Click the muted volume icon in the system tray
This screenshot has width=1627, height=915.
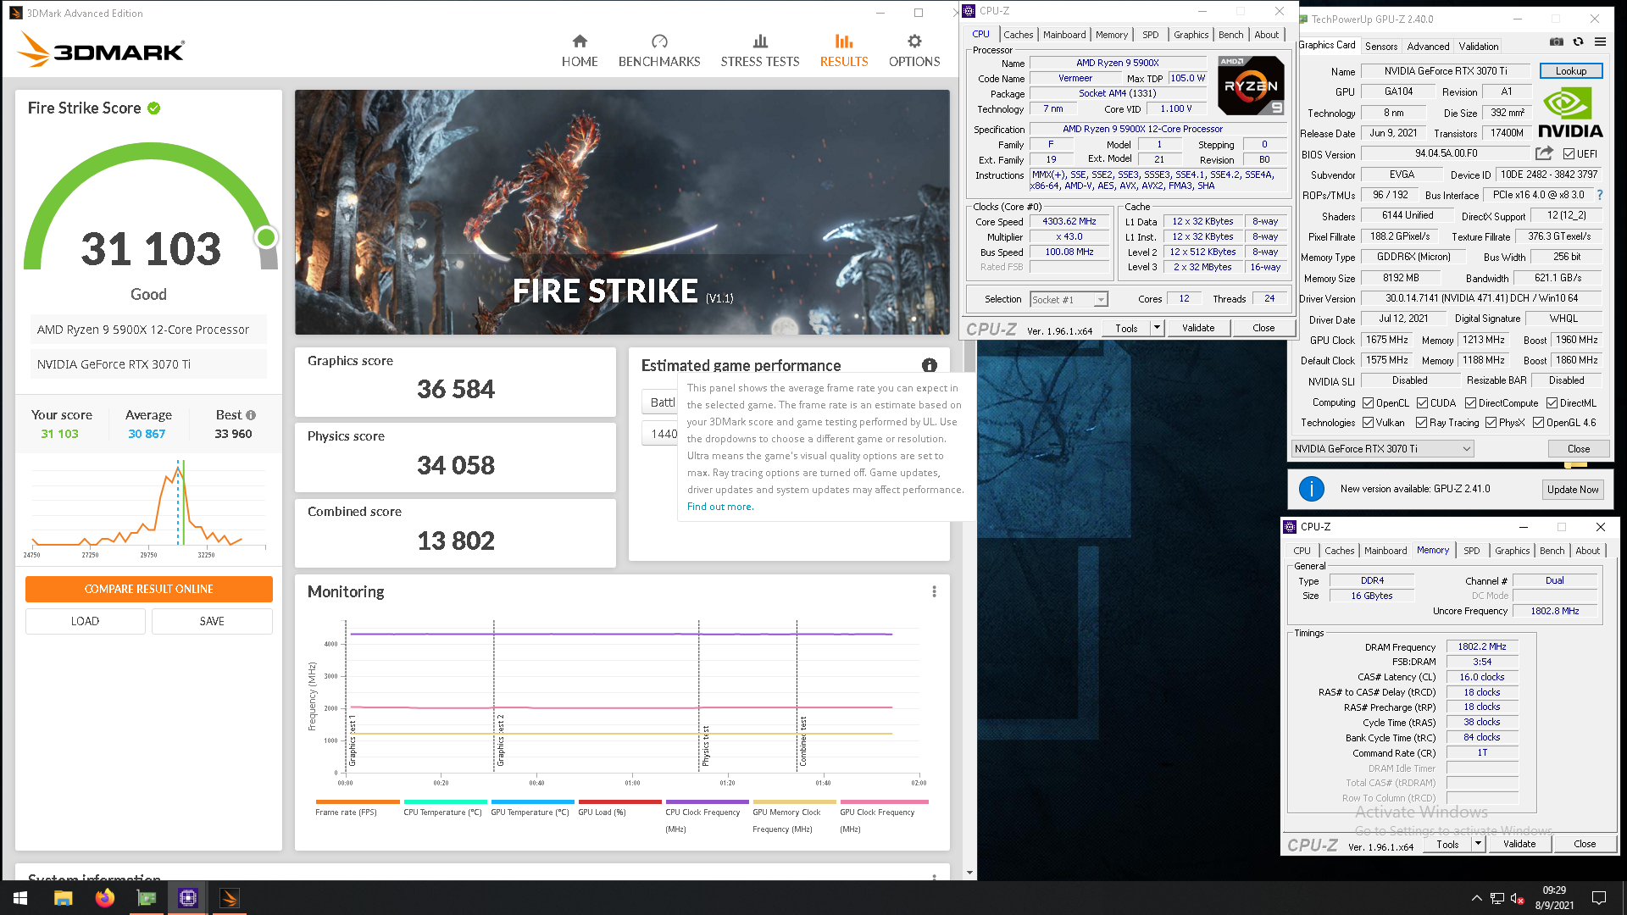click(1518, 898)
